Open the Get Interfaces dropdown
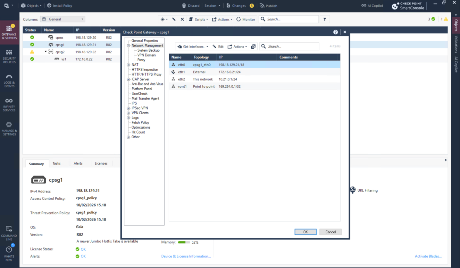The image size is (460, 268). (x=193, y=47)
